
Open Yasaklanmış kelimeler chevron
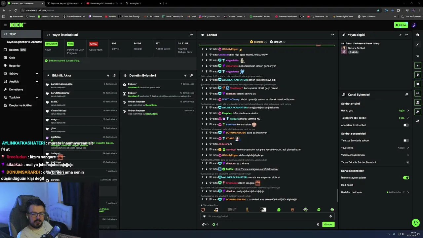(x=408, y=155)
